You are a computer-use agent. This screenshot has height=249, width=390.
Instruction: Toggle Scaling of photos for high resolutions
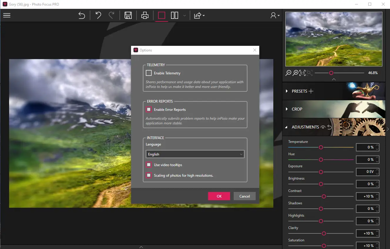[149, 175]
